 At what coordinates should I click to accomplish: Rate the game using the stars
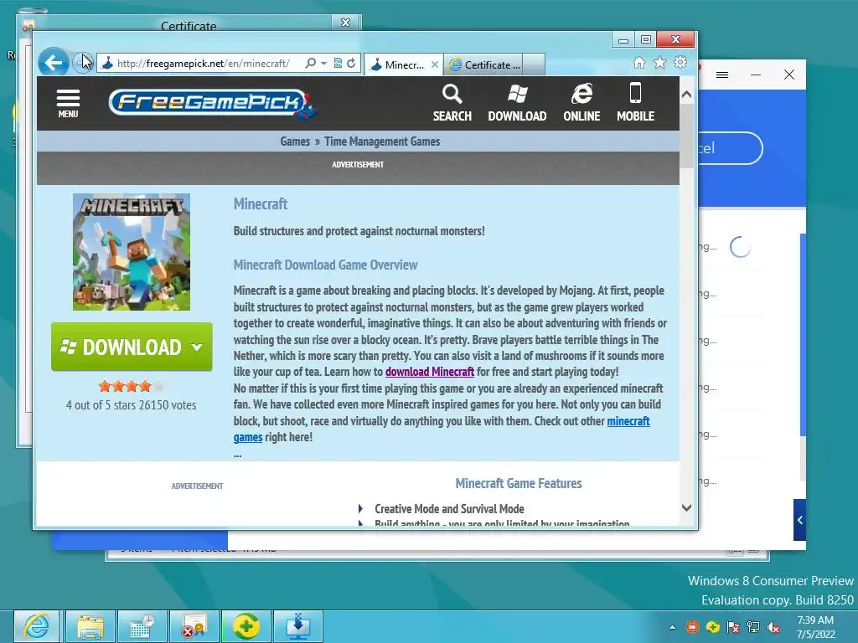pos(131,387)
